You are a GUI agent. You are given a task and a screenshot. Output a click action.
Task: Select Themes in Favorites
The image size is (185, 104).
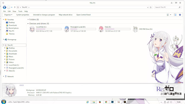point(12,34)
